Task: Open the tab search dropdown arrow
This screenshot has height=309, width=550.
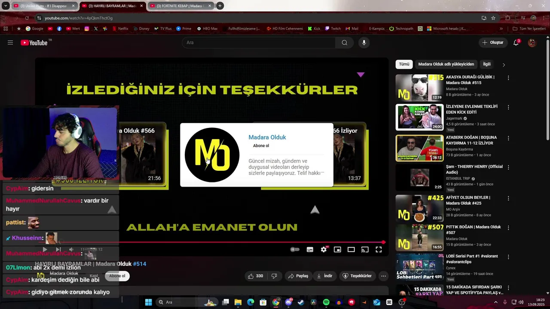Action: click(6, 6)
